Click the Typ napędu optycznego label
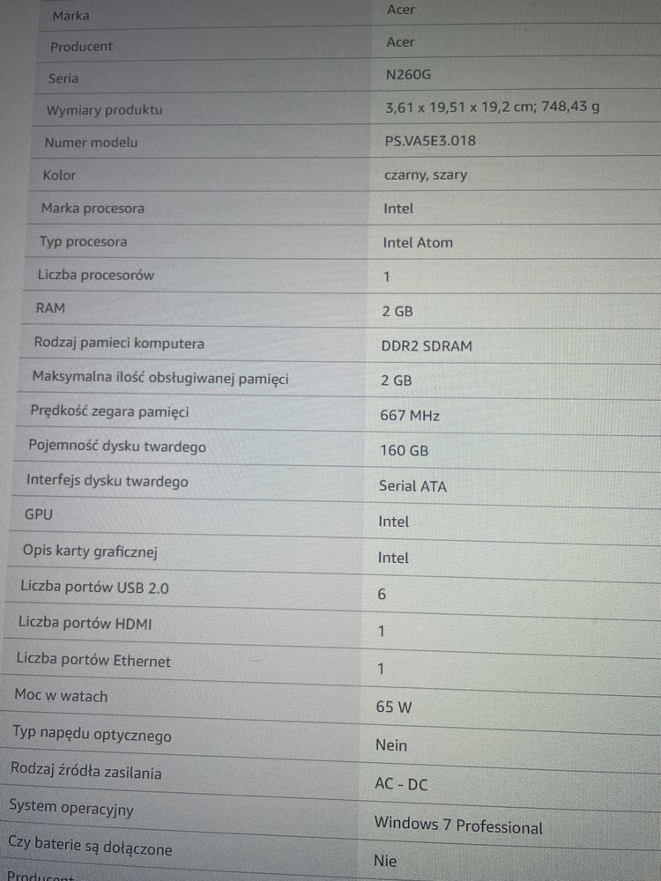The width and height of the screenshot is (661, 881). 92,735
